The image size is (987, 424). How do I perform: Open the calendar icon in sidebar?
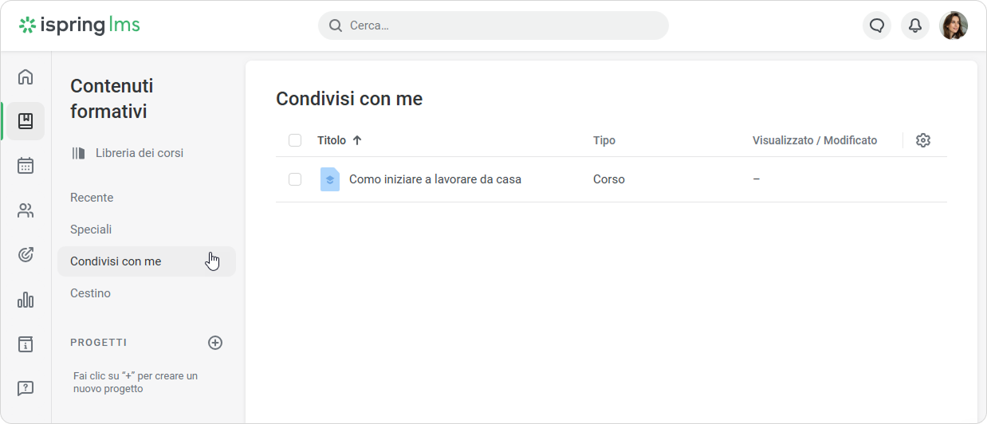coord(26,166)
